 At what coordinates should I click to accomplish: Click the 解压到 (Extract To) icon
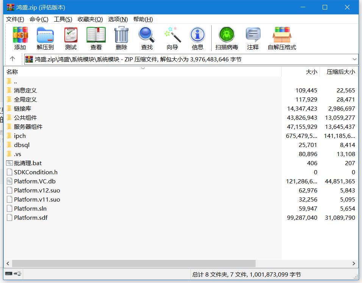(45, 38)
